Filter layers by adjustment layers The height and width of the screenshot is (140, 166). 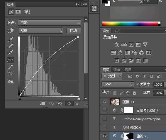137,76
